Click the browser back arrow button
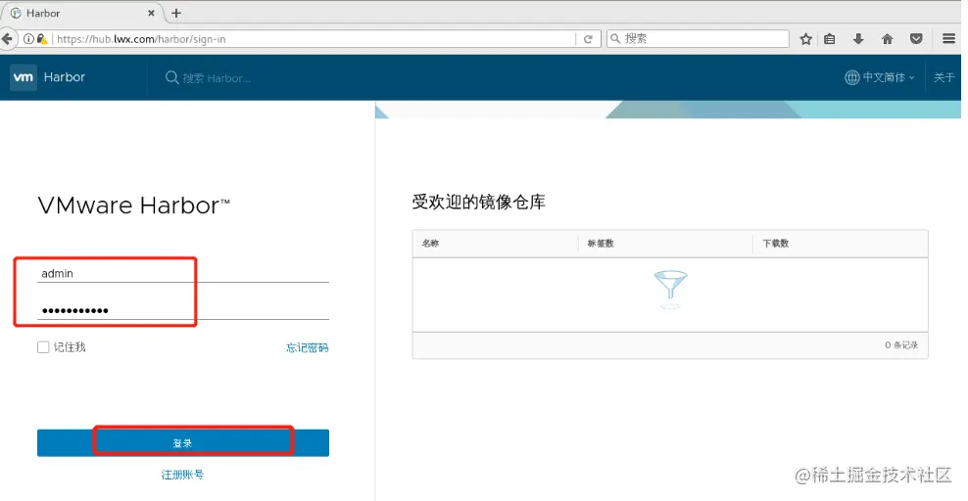The image size is (968, 501). click(7, 39)
